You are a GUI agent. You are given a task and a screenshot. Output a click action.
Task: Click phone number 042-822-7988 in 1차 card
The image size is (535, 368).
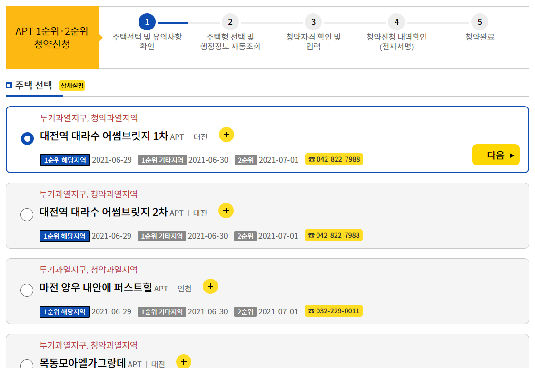pyautogui.click(x=334, y=159)
